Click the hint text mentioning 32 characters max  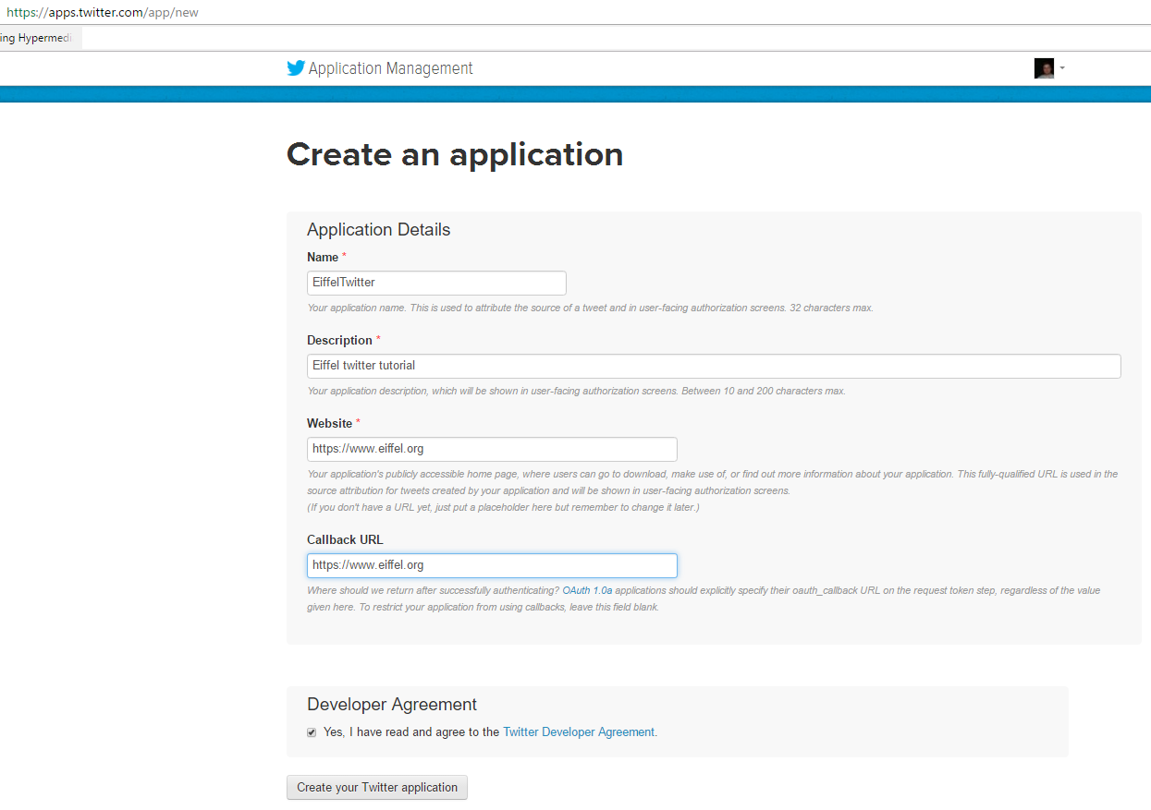coord(590,308)
